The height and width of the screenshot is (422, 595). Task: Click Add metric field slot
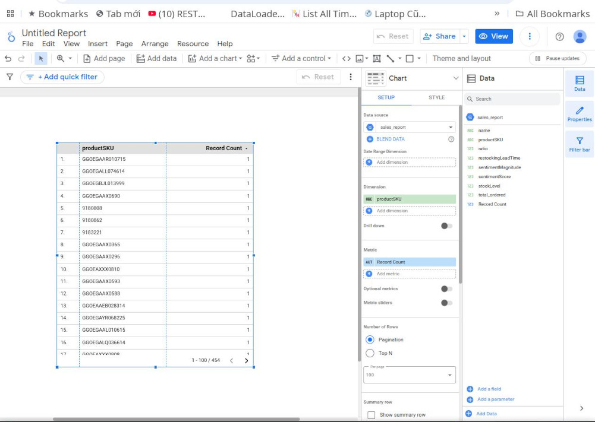pos(410,274)
